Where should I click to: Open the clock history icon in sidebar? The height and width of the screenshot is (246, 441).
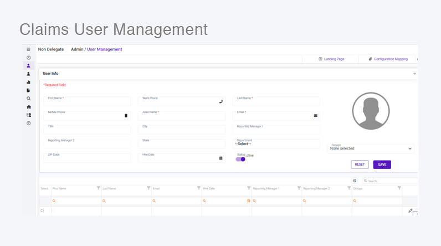point(28,58)
